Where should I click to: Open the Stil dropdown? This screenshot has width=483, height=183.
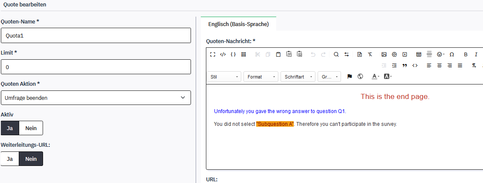224,77
